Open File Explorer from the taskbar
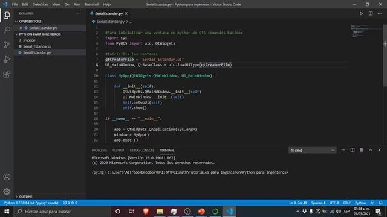 click(x=160, y=212)
